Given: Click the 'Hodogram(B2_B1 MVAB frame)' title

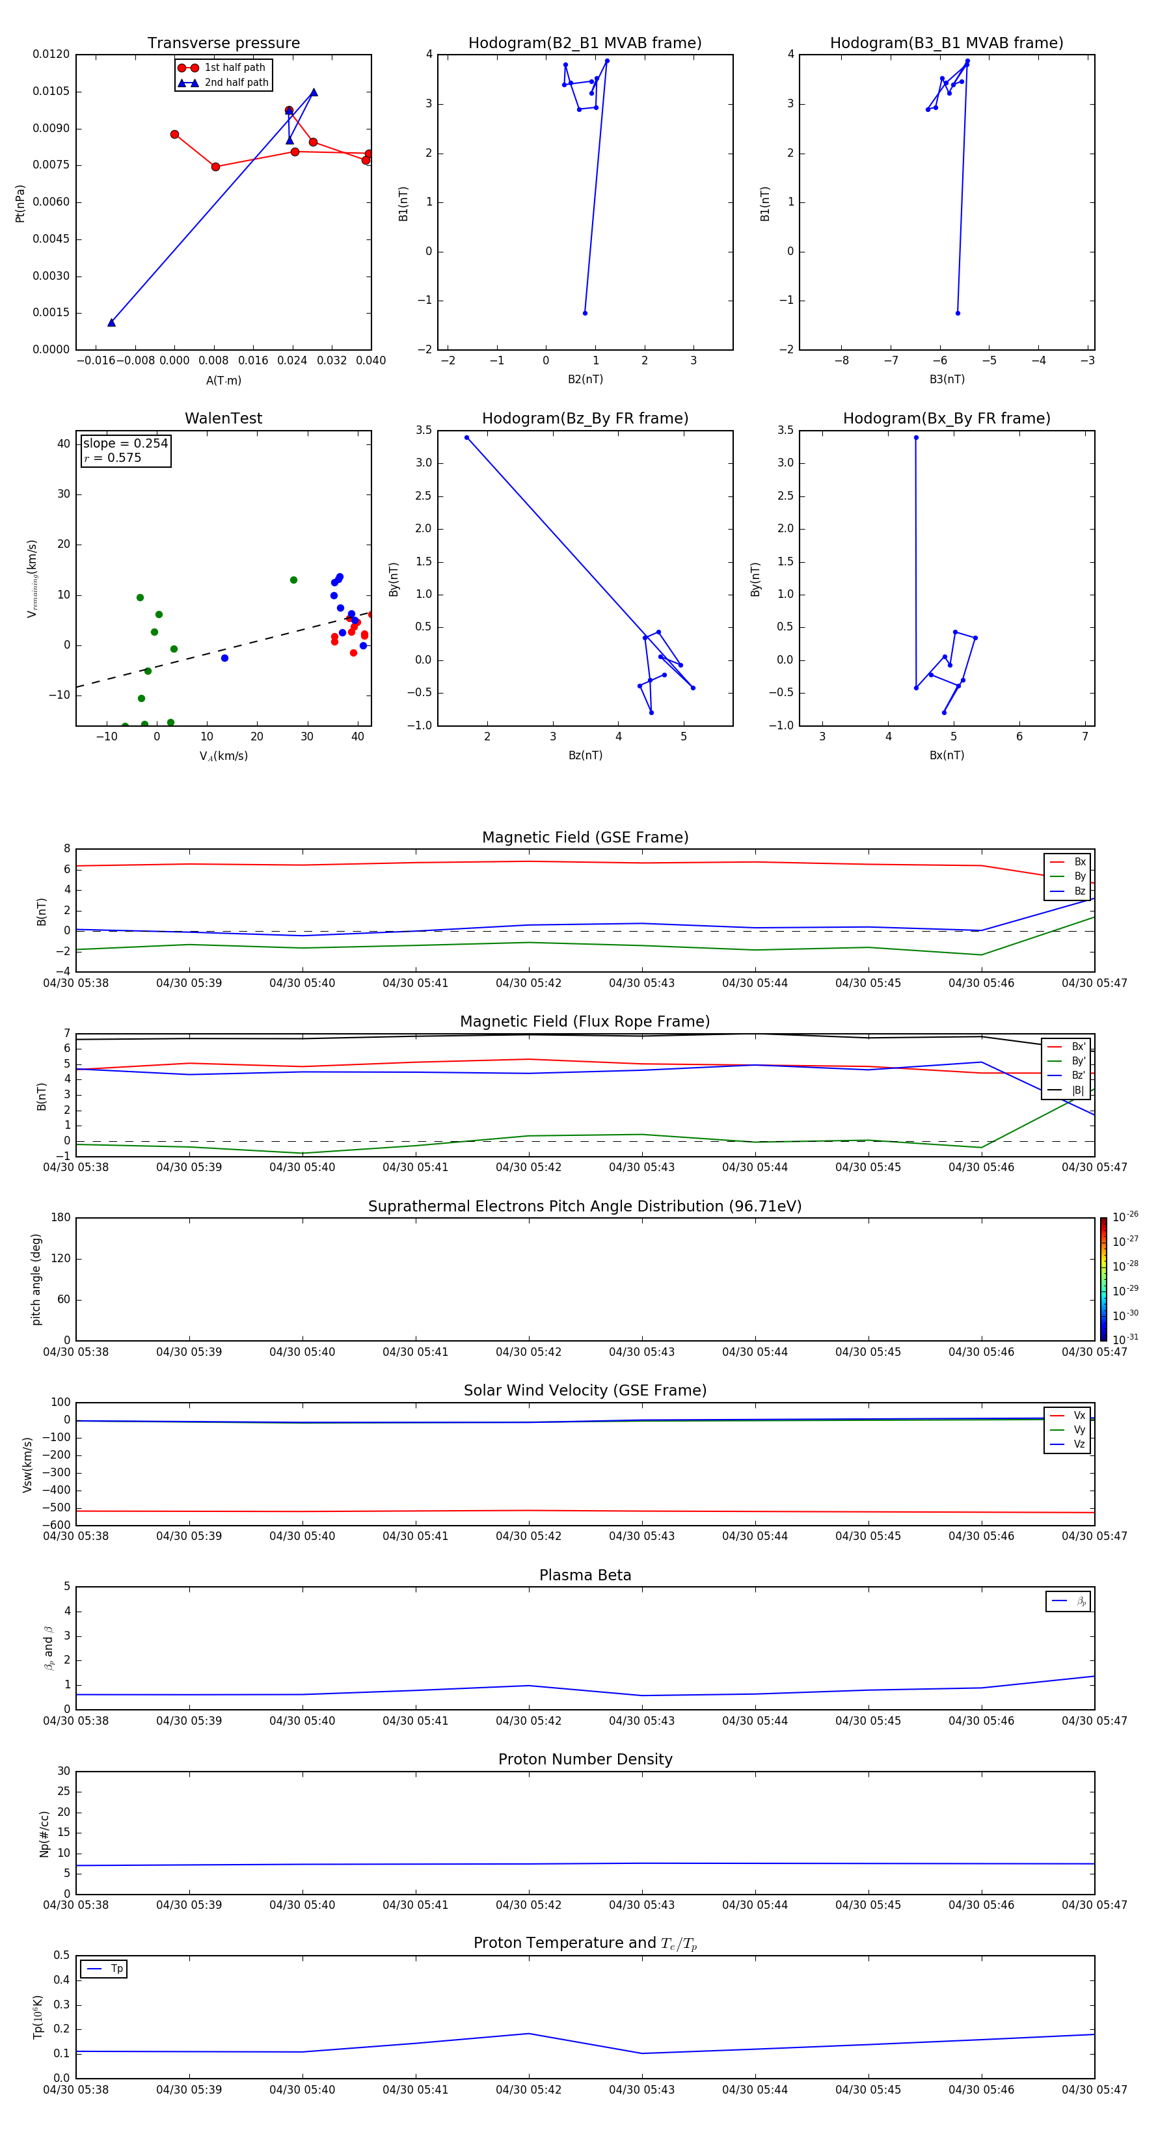Looking at the screenshot, I should click(x=585, y=44).
